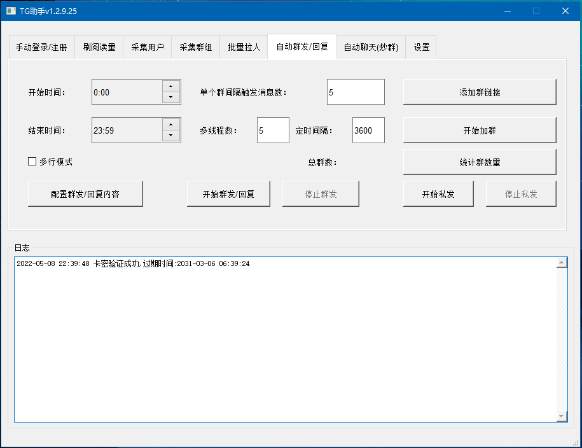
Task: Click the 统计群数量 button
Action: click(x=480, y=162)
